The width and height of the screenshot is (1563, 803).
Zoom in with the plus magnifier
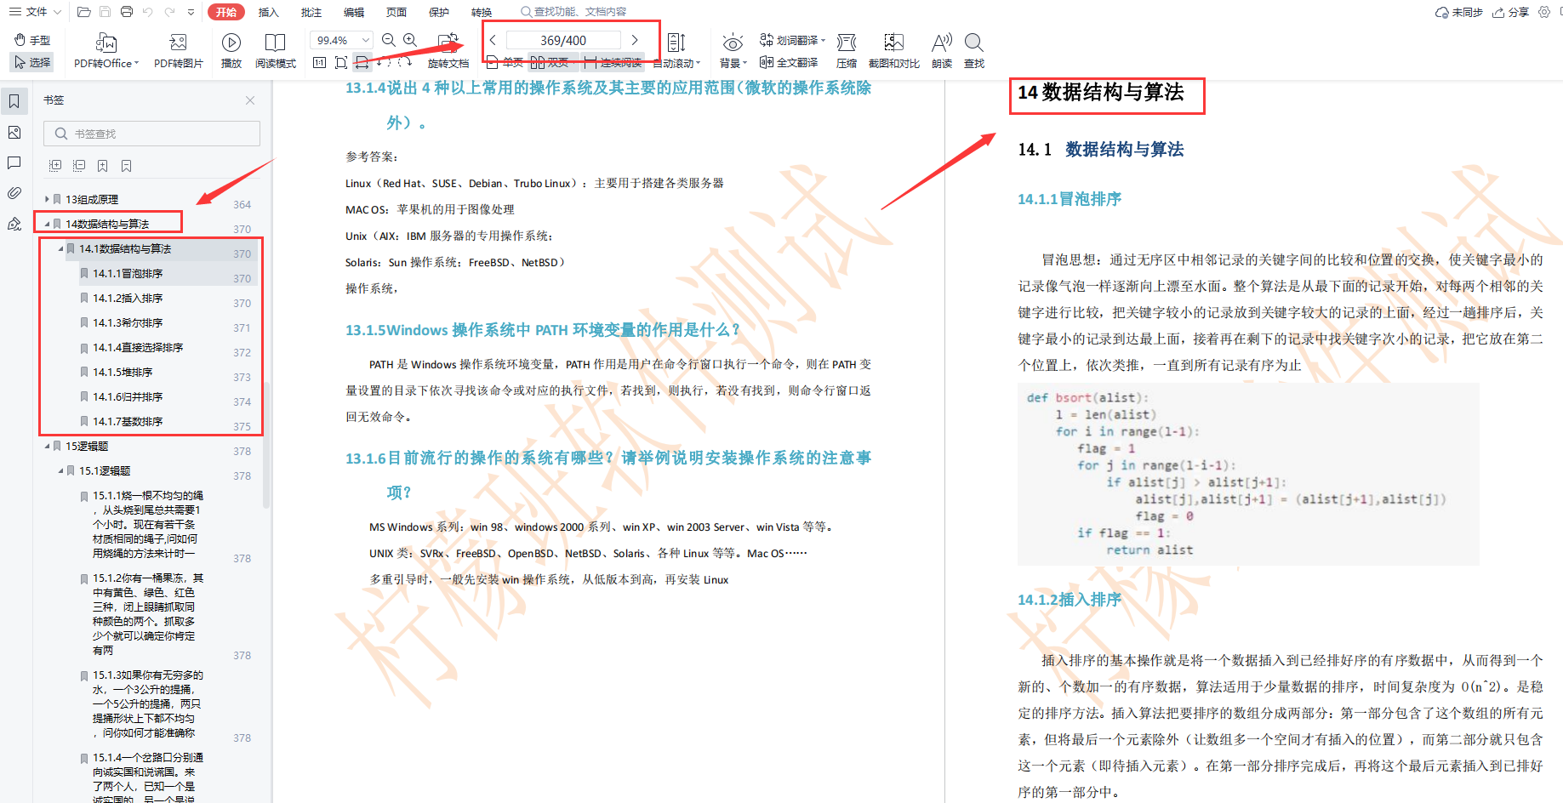coord(410,40)
